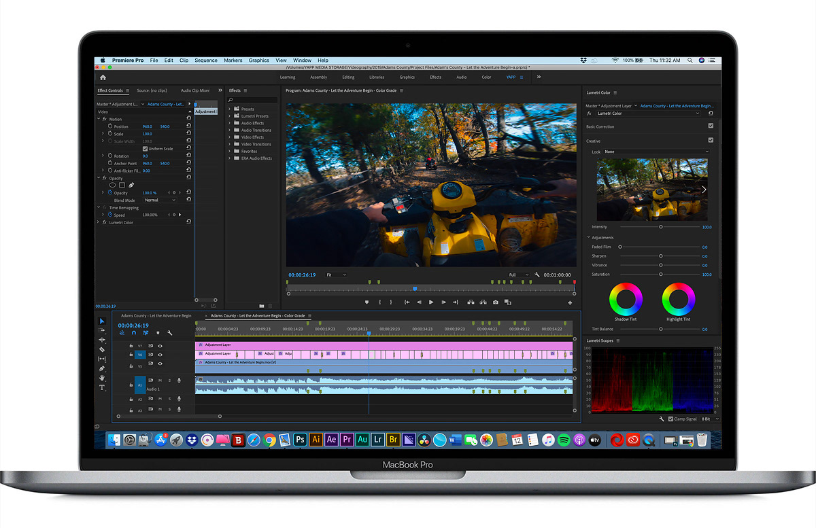The width and height of the screenshot is (816, 528).
Task: Step forward one frame in Program monitor
Action: (x=443, y=302)
